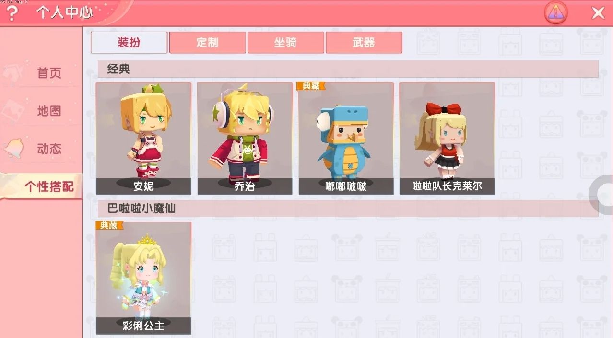Open the 定制 tab

207,42
